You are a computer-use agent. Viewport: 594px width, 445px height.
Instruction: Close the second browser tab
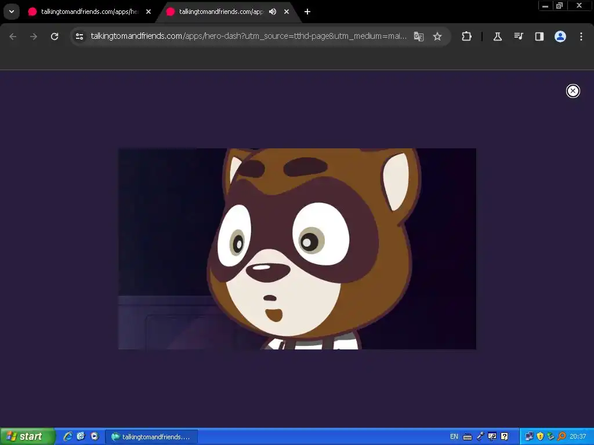(287, 12)
